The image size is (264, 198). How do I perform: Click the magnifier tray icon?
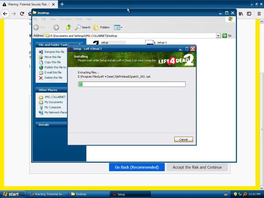[x=245, y=194]
